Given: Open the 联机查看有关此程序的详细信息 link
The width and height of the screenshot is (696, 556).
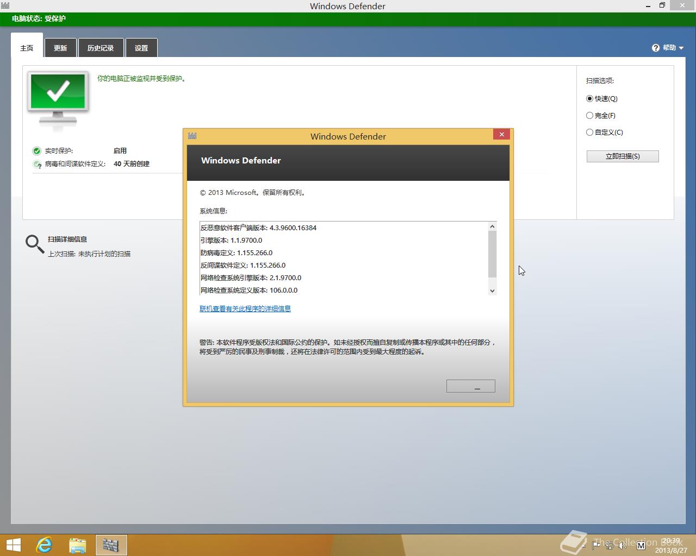Looking at the screenshot, I should point(245,309).
